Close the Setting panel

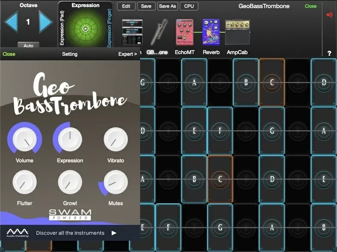coord(9,54)
